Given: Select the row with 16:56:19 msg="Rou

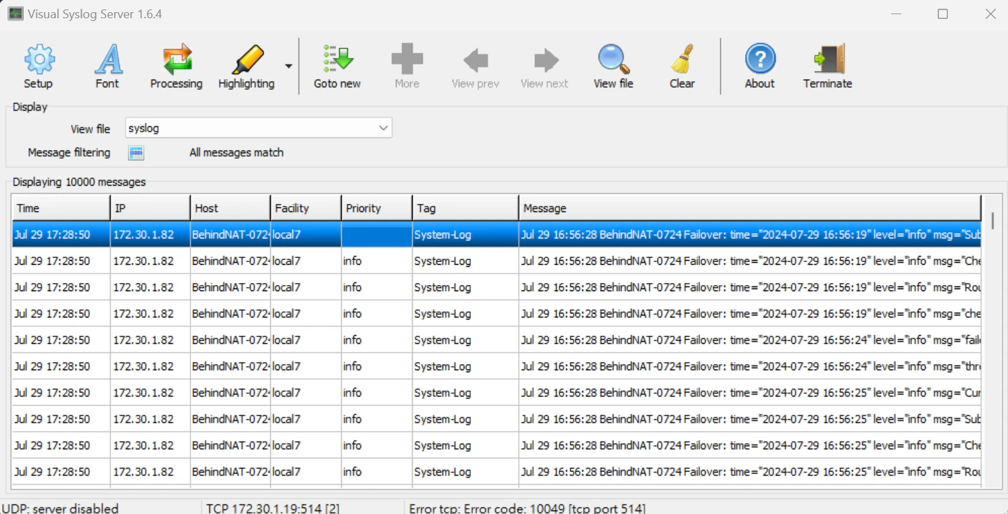Looking at the screenshot, I should (497, 287).
